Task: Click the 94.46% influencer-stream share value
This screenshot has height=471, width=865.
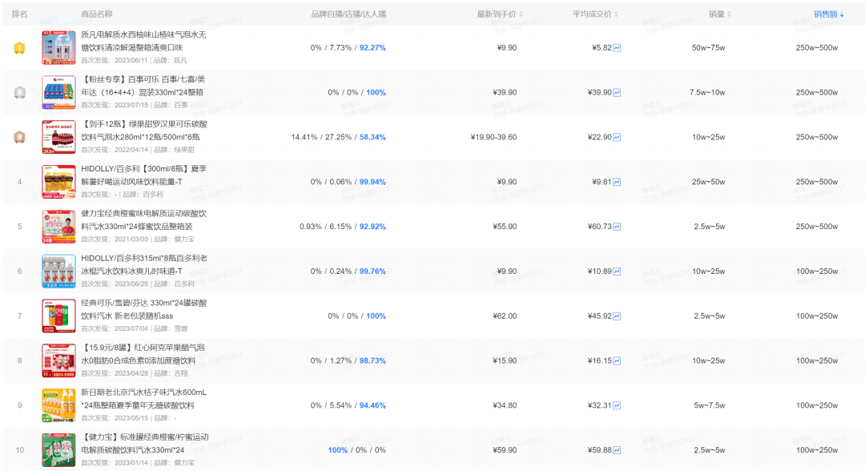Action: pos(372,406)
